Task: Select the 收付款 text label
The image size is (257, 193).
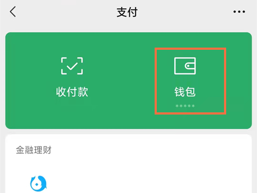Action: click(x=72, y=92)
